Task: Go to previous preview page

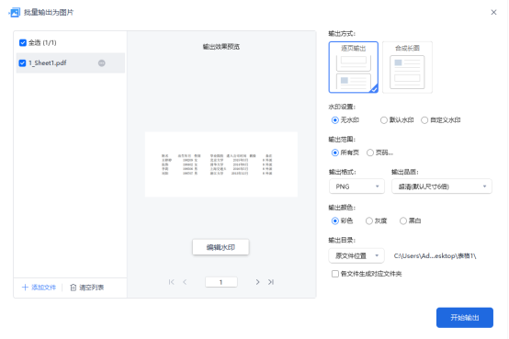Action: pos(185,282)
